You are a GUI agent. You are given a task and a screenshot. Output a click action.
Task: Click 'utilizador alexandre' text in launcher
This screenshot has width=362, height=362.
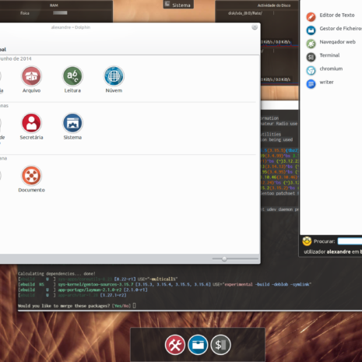pos(327,251)
